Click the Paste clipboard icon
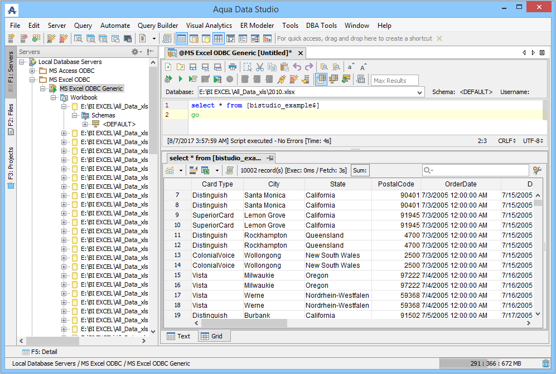 coord(284,67)
